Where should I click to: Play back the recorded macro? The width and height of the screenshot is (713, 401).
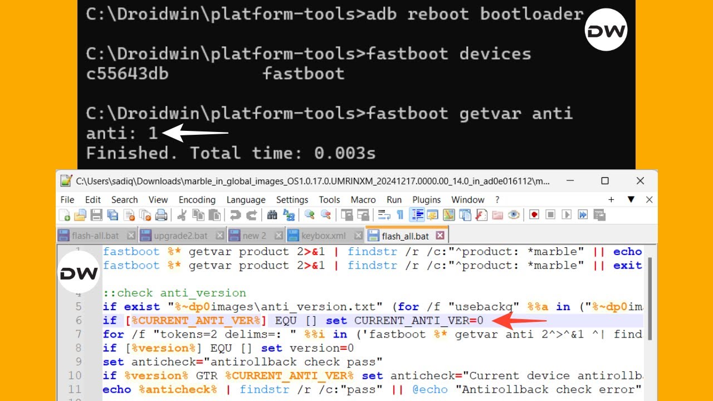567,214
